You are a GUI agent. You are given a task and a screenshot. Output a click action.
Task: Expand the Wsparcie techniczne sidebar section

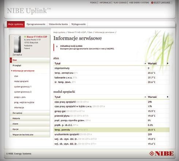[30, 135]
